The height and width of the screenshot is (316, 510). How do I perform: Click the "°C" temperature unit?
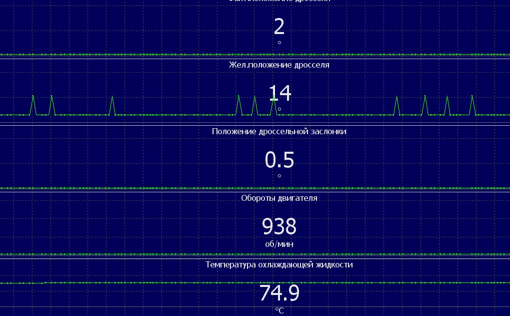[x=279, y=310]
